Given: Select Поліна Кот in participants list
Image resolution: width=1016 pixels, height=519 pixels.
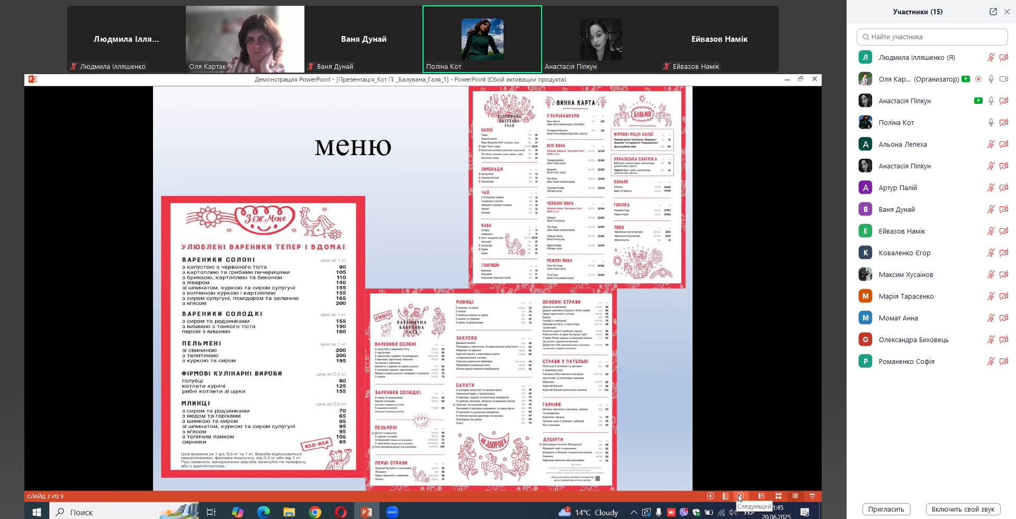Looking at the screenshot, I should (x=932, y=122).
